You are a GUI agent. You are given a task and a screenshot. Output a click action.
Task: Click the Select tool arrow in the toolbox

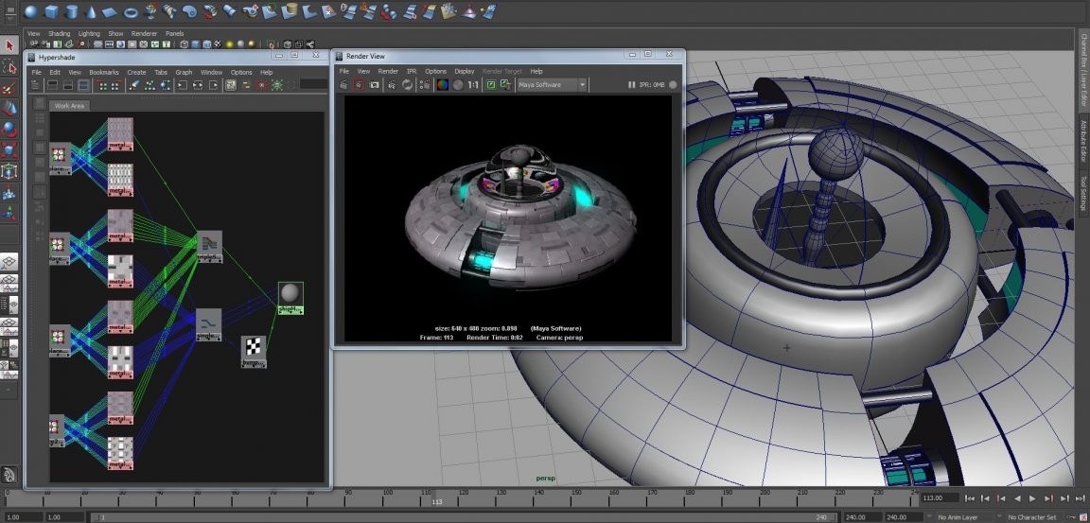click(x=9, y=45)
